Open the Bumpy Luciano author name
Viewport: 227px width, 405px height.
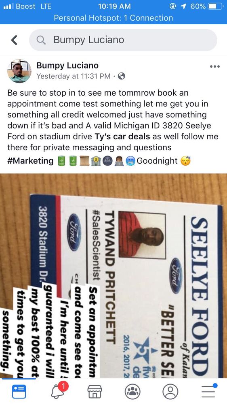(67, 65)
